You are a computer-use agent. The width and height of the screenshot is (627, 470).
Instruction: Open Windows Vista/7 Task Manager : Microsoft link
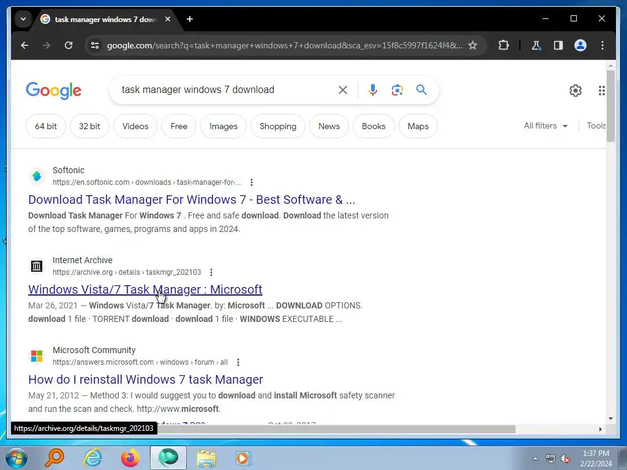(x=145, y=289)
